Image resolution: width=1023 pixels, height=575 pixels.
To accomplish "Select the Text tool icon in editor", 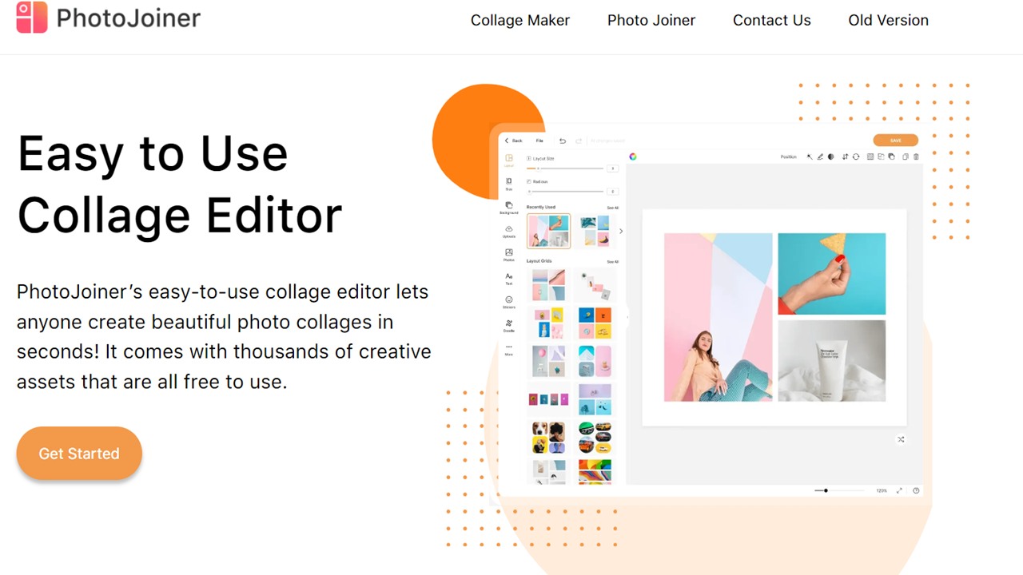I will click(x=509, y=276).
